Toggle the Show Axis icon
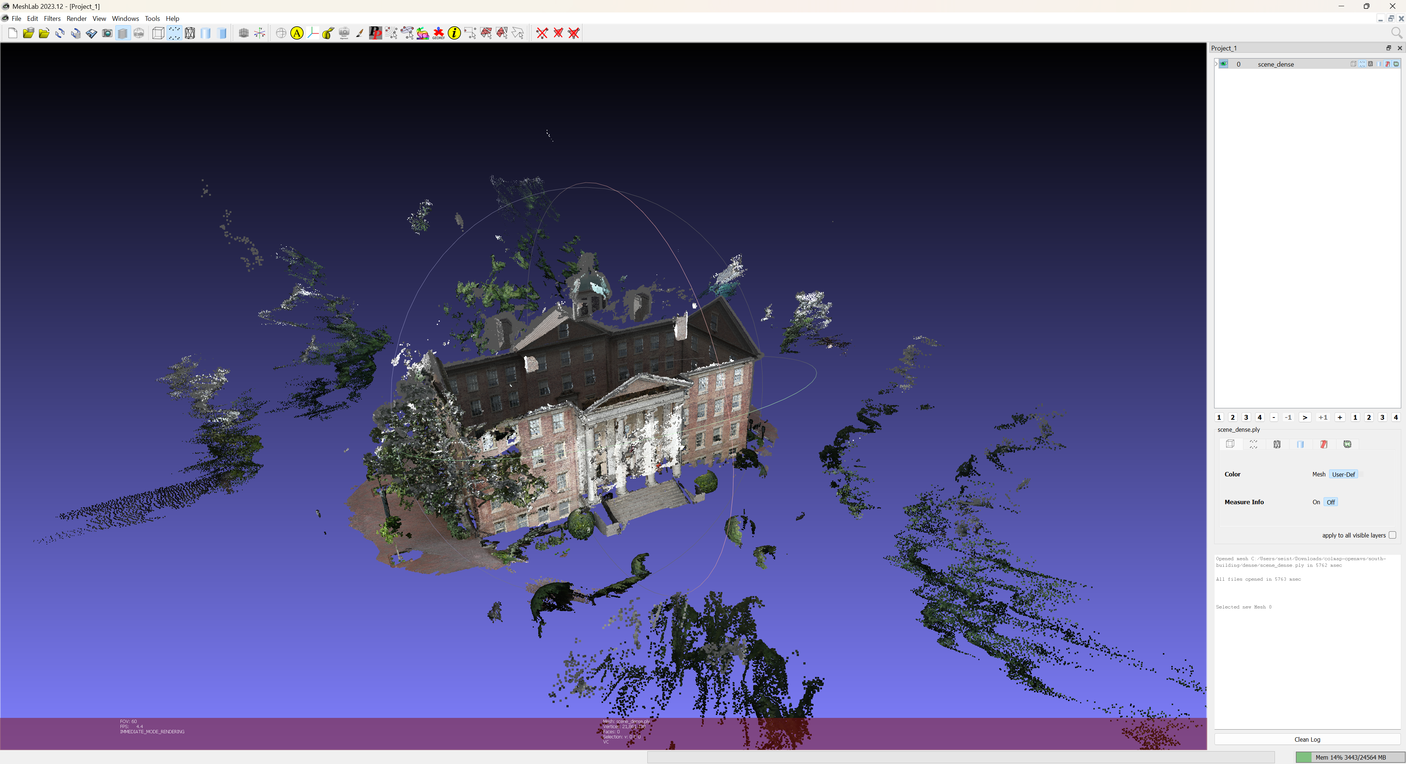This screenshot has height=764, width=1406. (260, 33)
